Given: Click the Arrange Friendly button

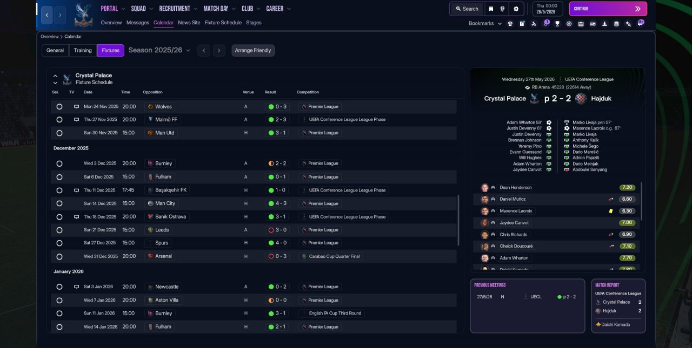Looking at the screenshot, I should click(x=253, y=50).
